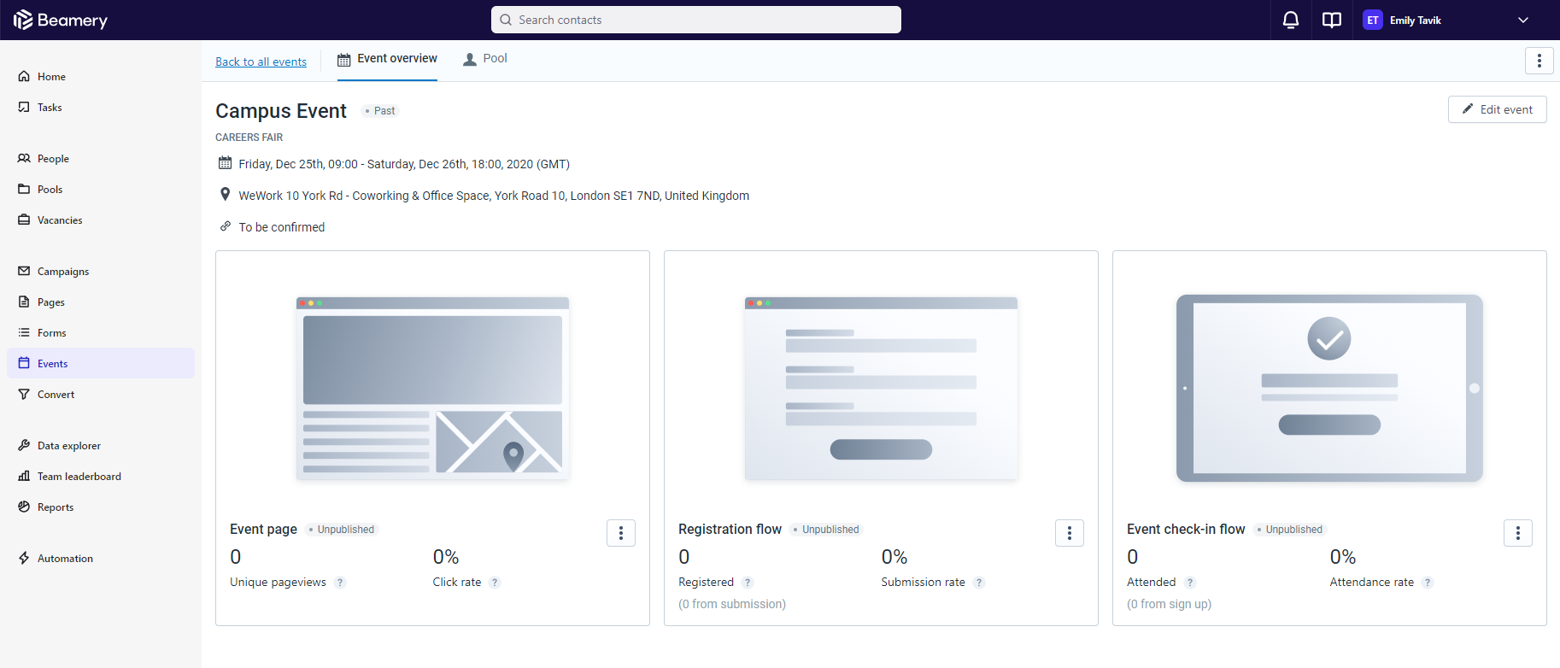The height and width of the screenshot is (668, 1560).
Task: Open Registration flow options menu
Action: 1069,533
